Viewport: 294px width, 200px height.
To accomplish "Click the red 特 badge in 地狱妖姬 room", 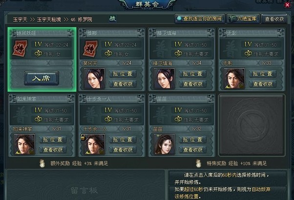I will pyautogui.click(x=20, y=48).
